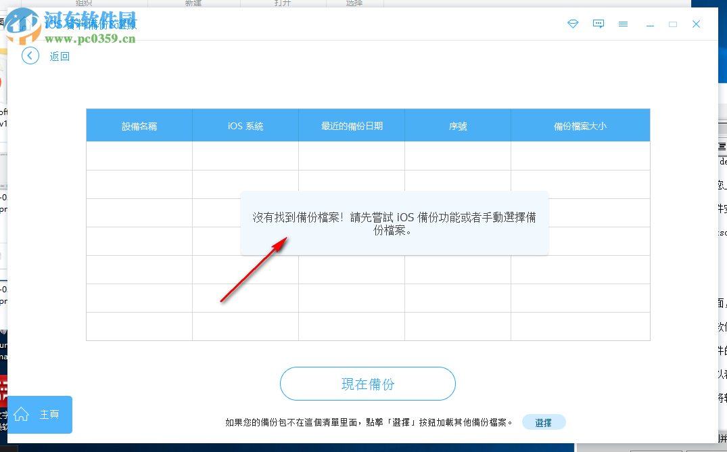This screenshot has width=727, height=452.
Task: Click the 序號 column header
Action: [x=457, y=125]
